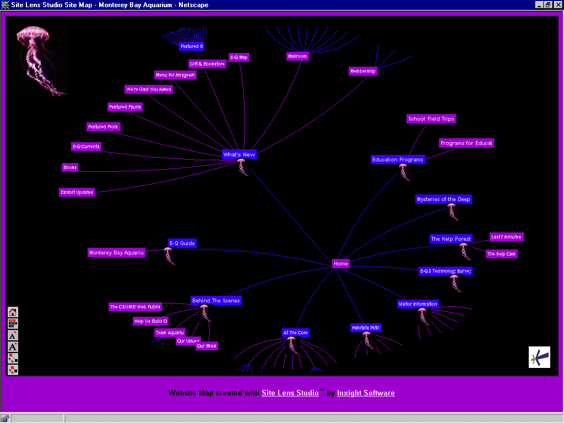Open The CSUMB Web Publis node
The image size is (564, 423).
pos(135,307)
